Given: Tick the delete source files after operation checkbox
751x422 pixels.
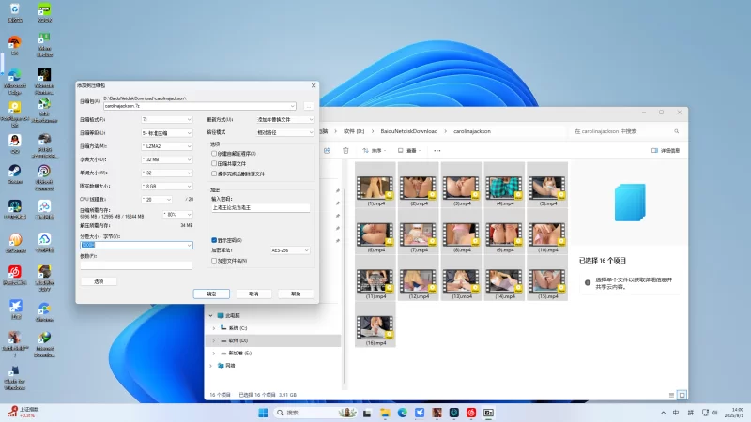Looking at the screenshot, I should [x=214, y=173].
